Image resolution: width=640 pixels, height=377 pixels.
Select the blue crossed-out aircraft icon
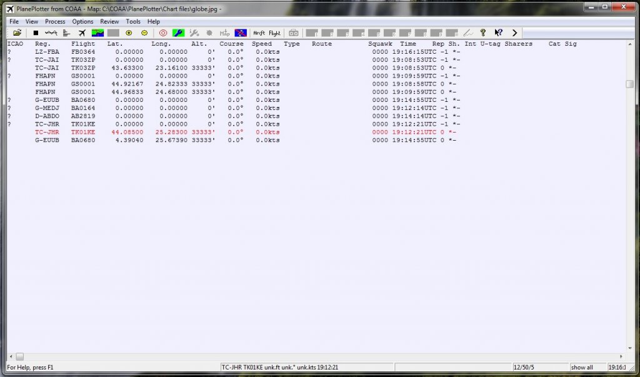tap(241, 33)
